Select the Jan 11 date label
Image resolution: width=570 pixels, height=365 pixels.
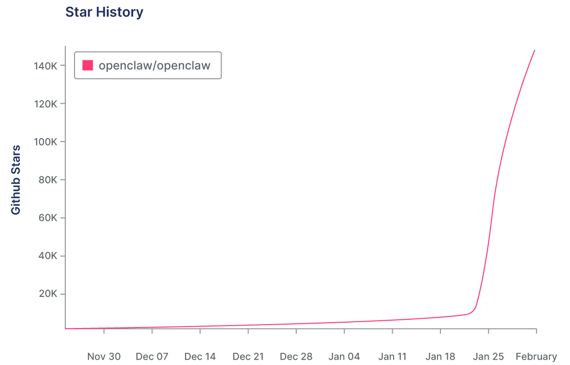click(x=392, y=356)
